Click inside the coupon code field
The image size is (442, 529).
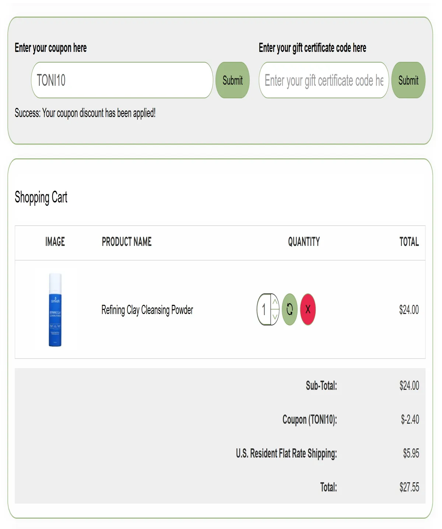122,81
